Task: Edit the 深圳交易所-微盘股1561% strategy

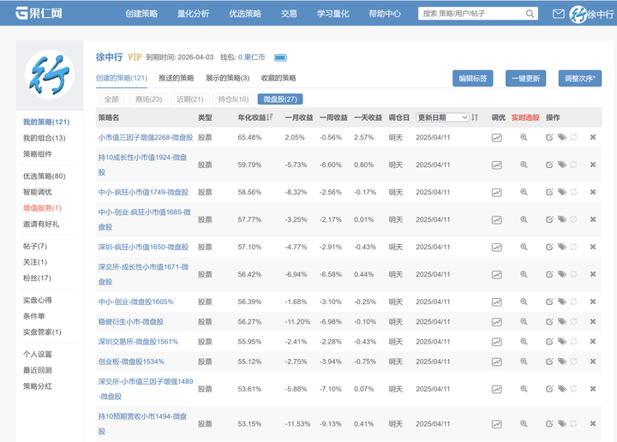Action: [549, 341]
